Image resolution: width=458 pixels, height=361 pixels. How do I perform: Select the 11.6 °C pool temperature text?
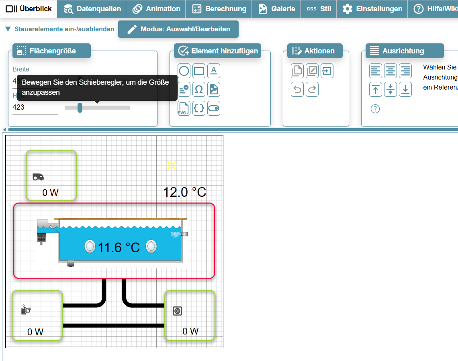point(119,247)
